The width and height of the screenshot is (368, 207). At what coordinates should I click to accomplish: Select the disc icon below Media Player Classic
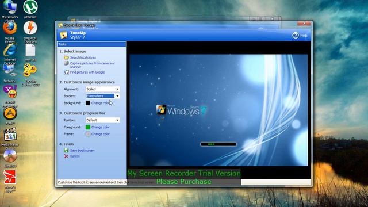(10, 156)
